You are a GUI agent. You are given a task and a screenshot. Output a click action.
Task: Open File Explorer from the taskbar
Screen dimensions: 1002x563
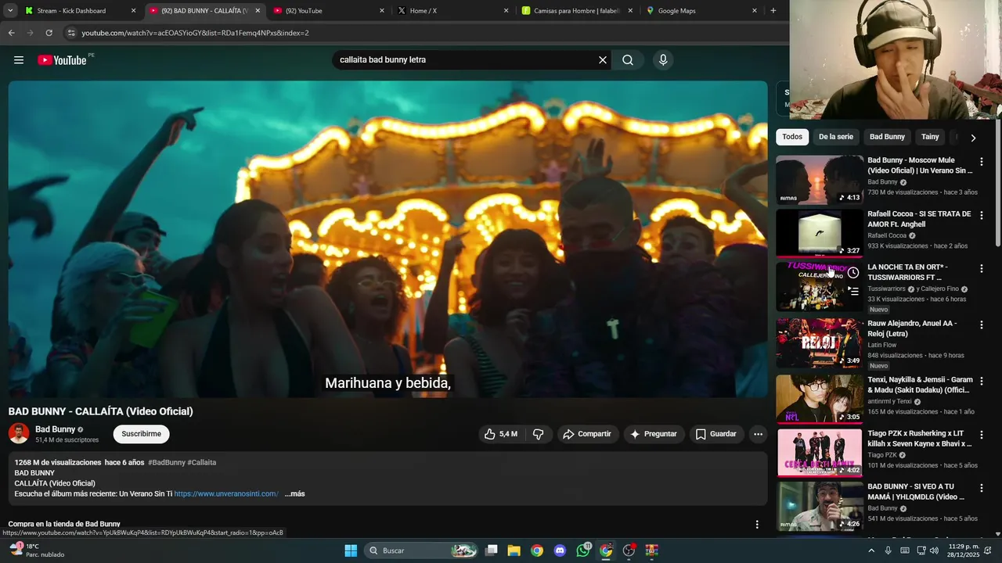(514, 550)
